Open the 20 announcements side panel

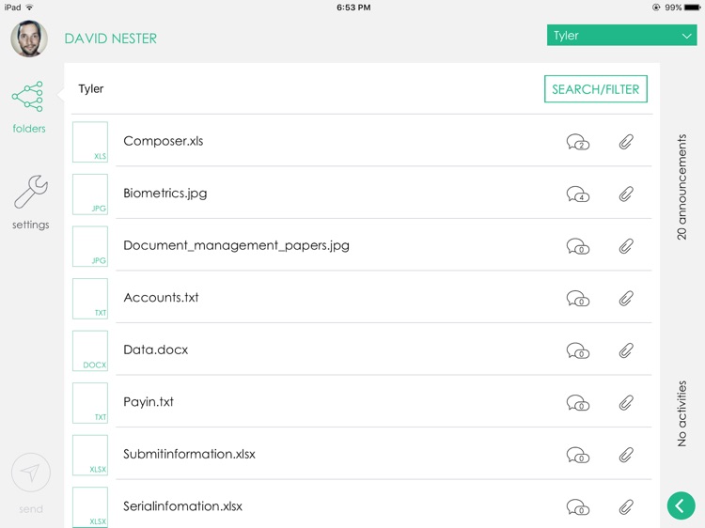point(681,186)
